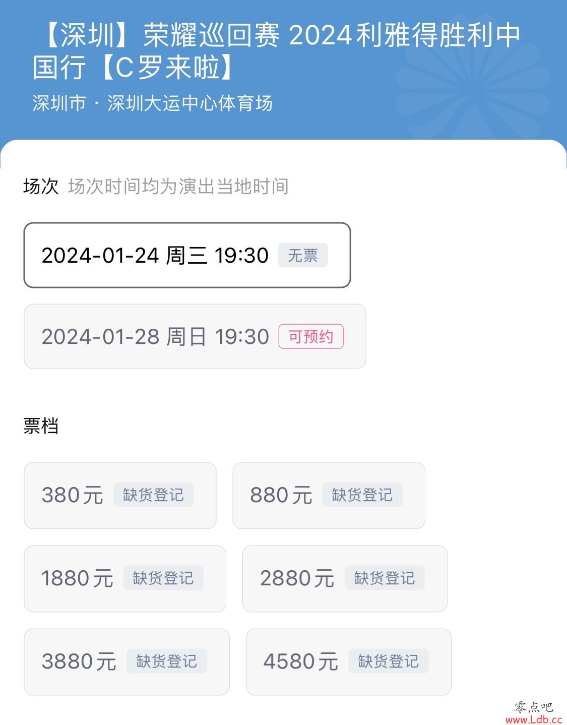Tap the 无票 label on the Wednesday session
The image size is (567, 725).
(303, 255)
